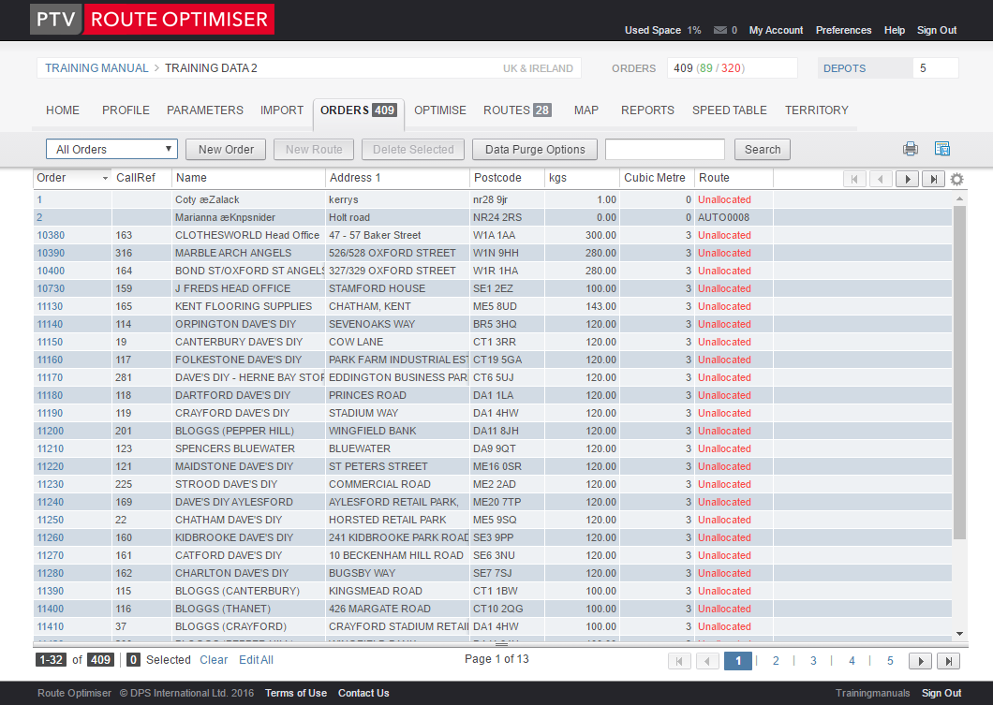This screenshot has height=705, width=993.
Task: Go to page 2 of orders
Action: coord(776,661)
